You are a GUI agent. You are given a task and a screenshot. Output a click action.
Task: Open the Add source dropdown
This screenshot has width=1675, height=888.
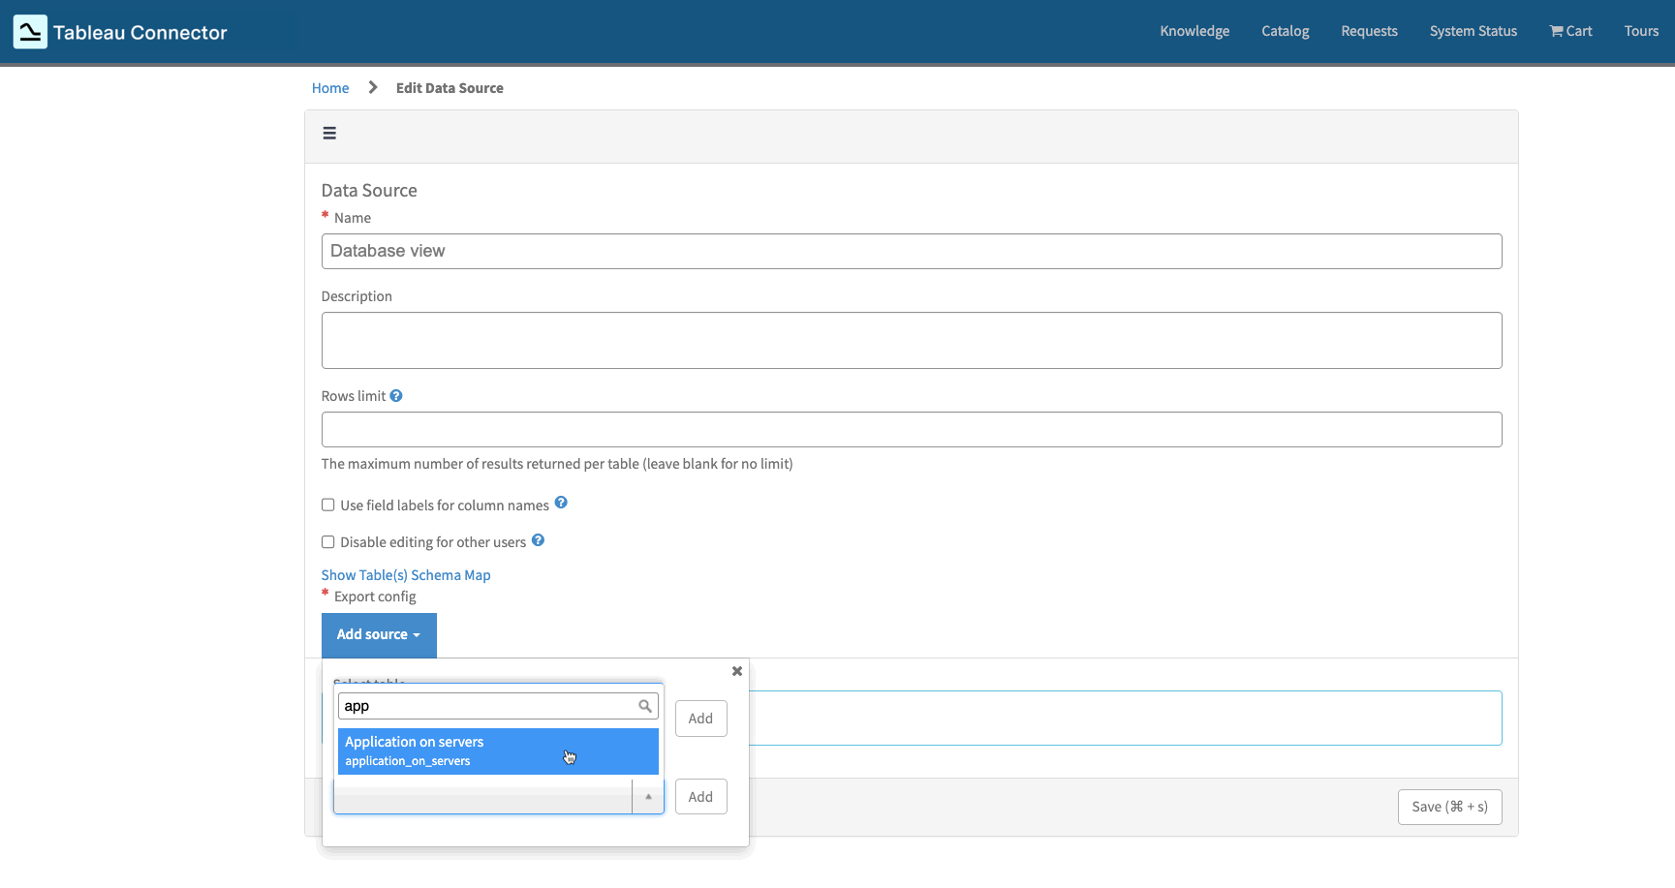coord(379,634)
